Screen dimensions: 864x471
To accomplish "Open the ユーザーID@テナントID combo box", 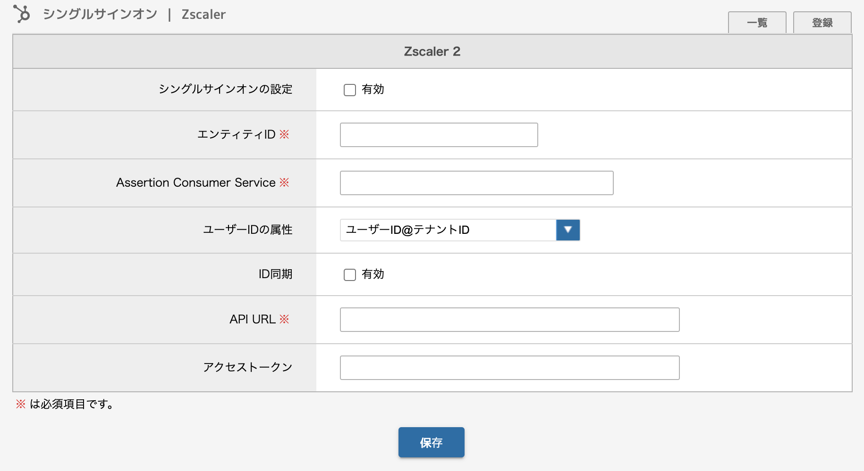I will [x=460, y=230].
